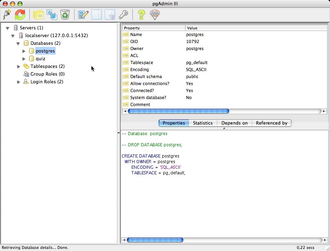Open the SQL query tool
This screenshot has height=251, width=330.
[83, 14]
